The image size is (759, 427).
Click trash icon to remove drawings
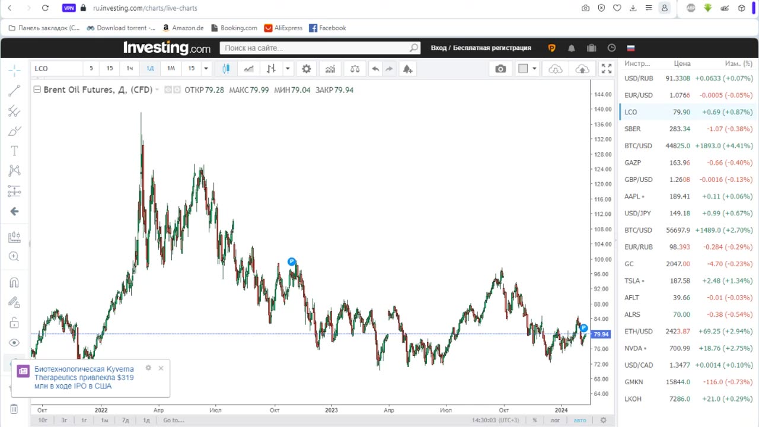coord(14,409)
